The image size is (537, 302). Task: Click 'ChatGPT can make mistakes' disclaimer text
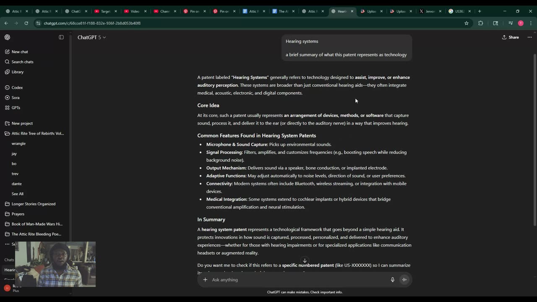305,292
